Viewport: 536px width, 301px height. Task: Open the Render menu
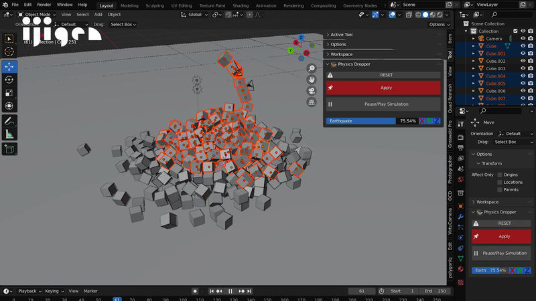coord(44,5)
